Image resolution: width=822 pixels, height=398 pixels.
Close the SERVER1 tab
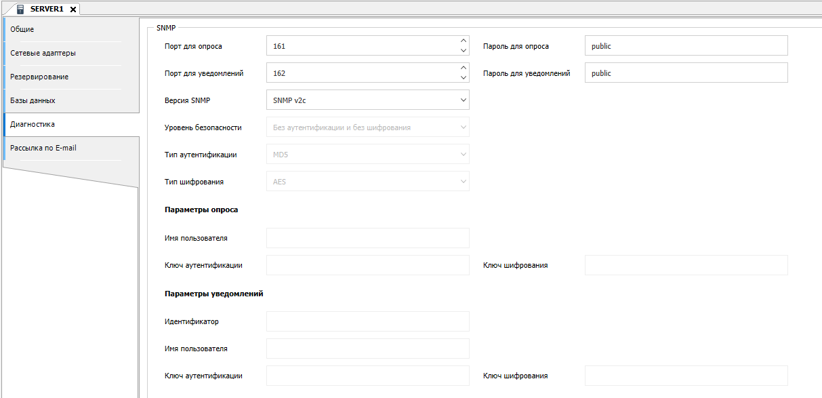pyautogui.click(x=73, y=9)
